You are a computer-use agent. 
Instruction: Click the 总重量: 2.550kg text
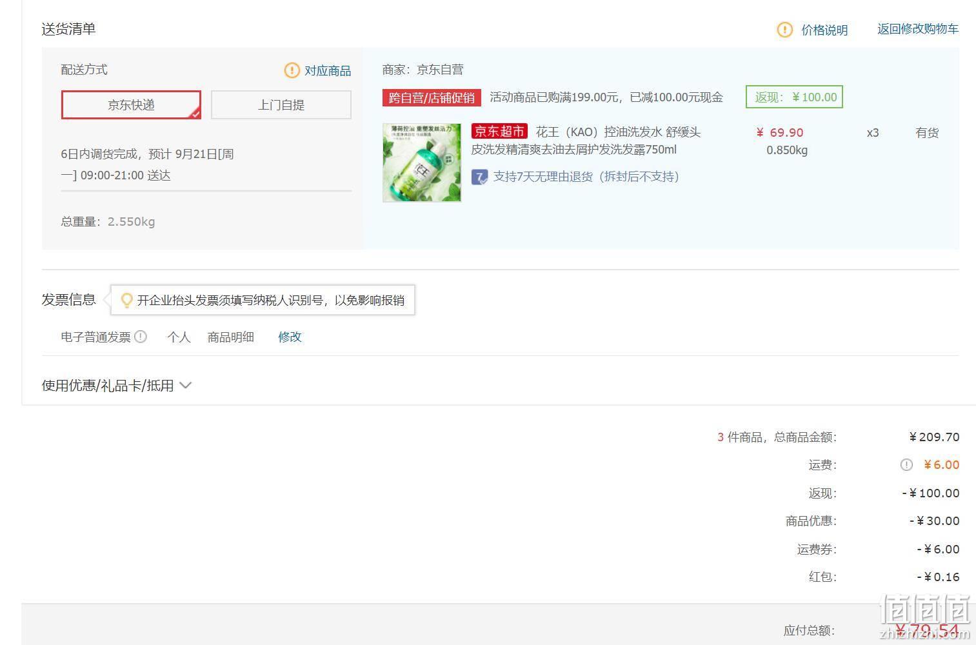108,221
